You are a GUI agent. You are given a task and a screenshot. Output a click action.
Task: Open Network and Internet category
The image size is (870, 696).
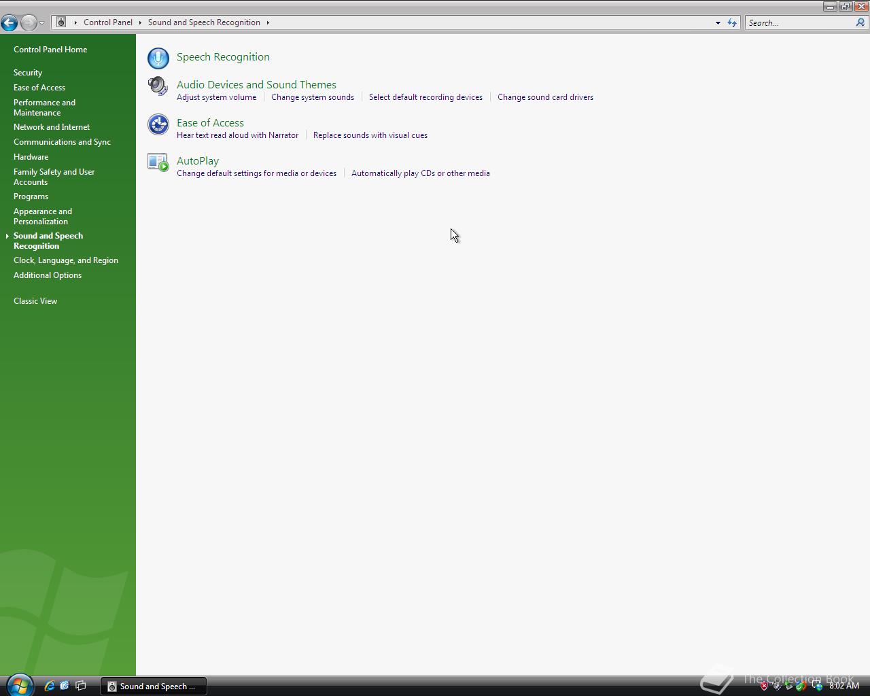(x=52, y=127)
